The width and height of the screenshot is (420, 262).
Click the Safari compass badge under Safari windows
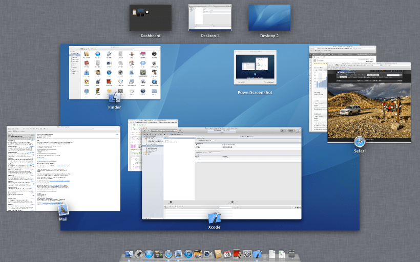(360, 142)
